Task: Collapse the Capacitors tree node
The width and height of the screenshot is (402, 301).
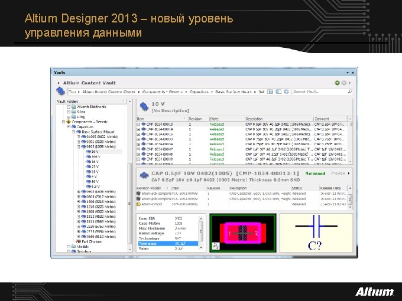Action: (69, 127)
